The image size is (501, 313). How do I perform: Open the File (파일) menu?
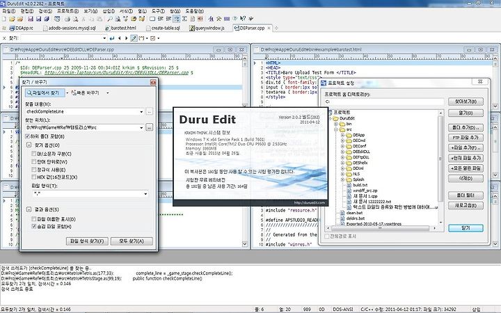[8, 11]
